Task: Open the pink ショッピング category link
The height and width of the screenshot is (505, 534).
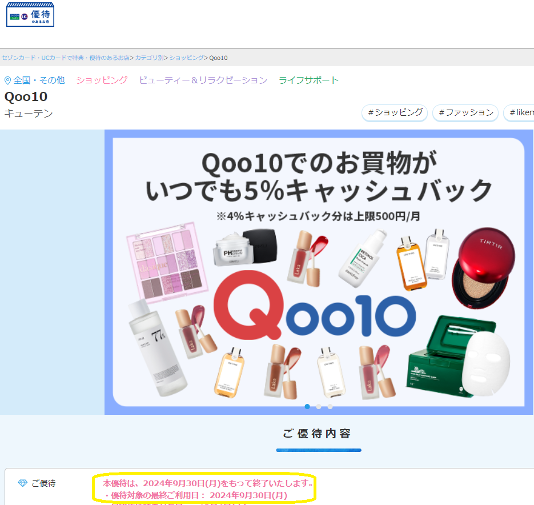Action: (x=102, y=80)
